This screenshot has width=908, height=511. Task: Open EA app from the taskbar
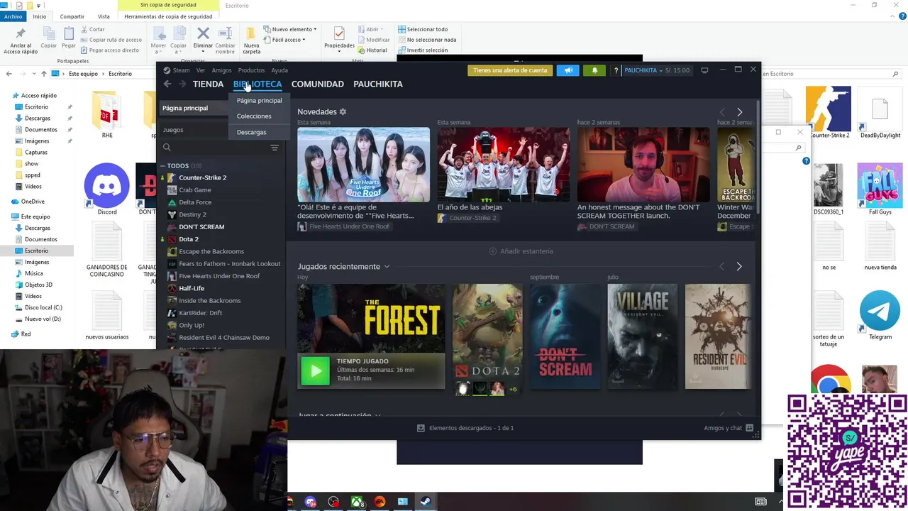380,502
